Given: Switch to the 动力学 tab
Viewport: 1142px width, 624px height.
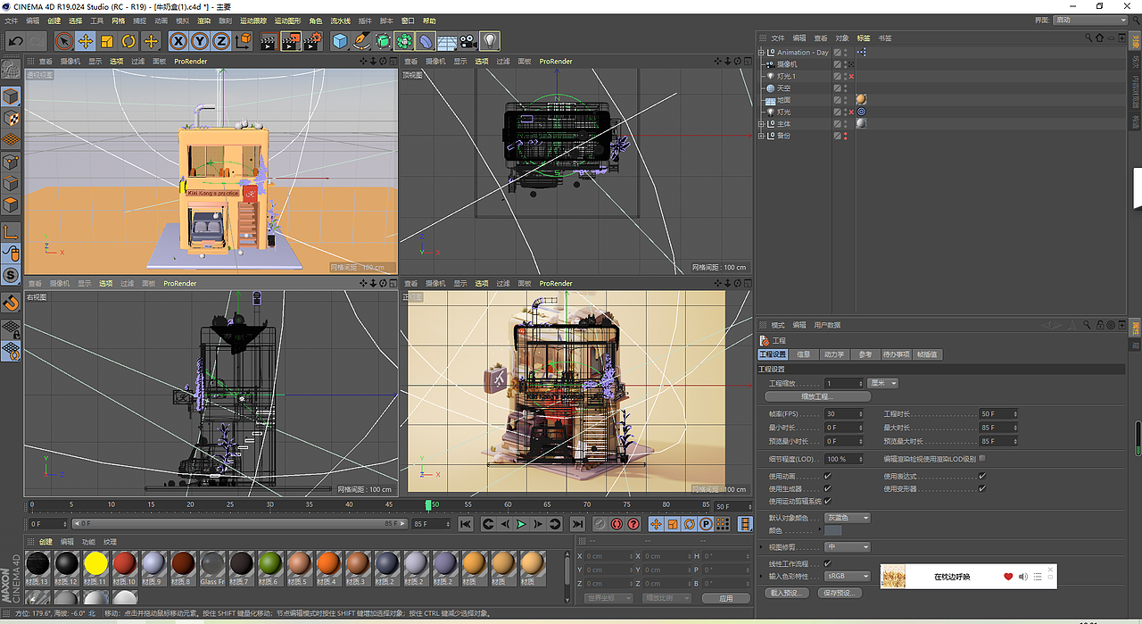Looking at the screenshot, I should point(833,354).
